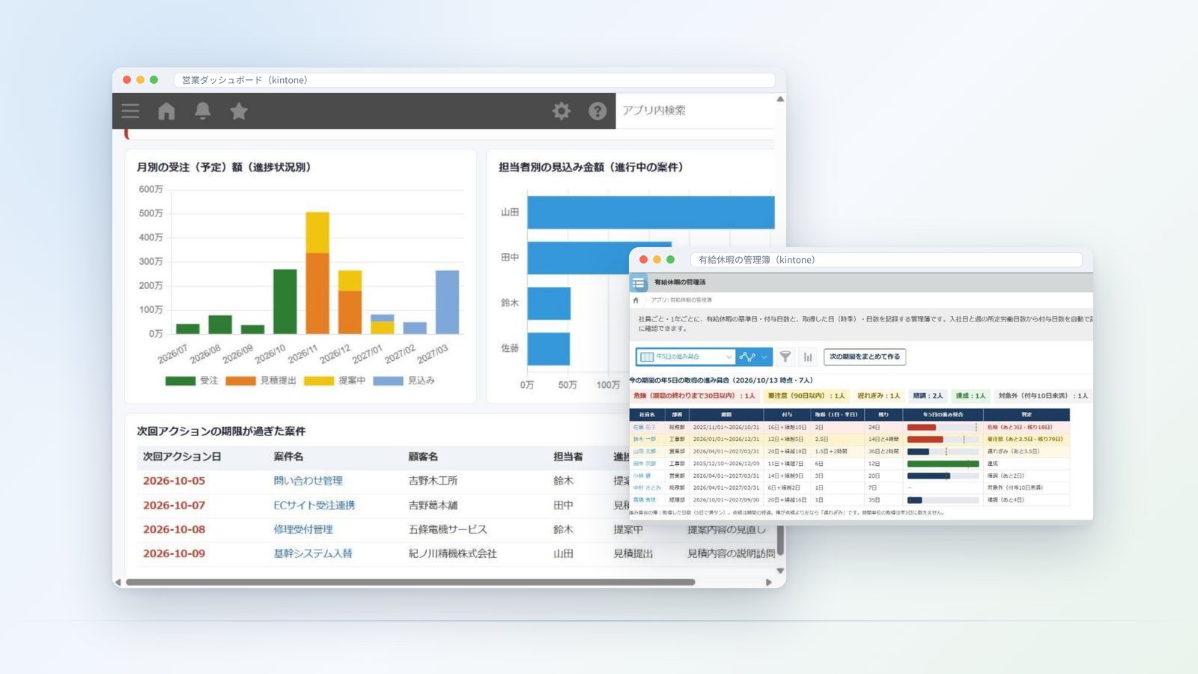The width and height of the screenshot is (1198, 674).
Task: Open the graph selector dropdown beside the view list
Action: tap(753, 356)
